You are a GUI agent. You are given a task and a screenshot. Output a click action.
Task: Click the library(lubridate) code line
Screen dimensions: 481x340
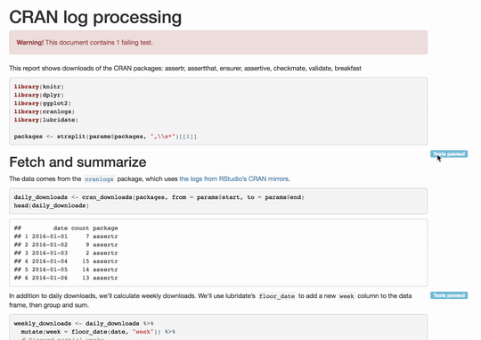point(46,120)
